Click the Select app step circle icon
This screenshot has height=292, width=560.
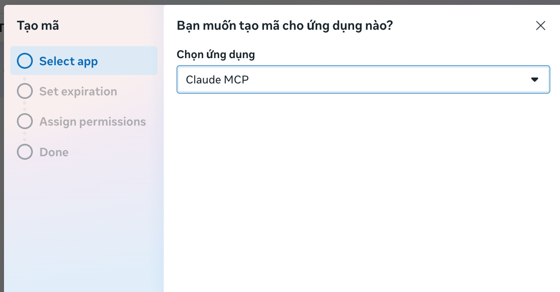[x=25, y=61]
